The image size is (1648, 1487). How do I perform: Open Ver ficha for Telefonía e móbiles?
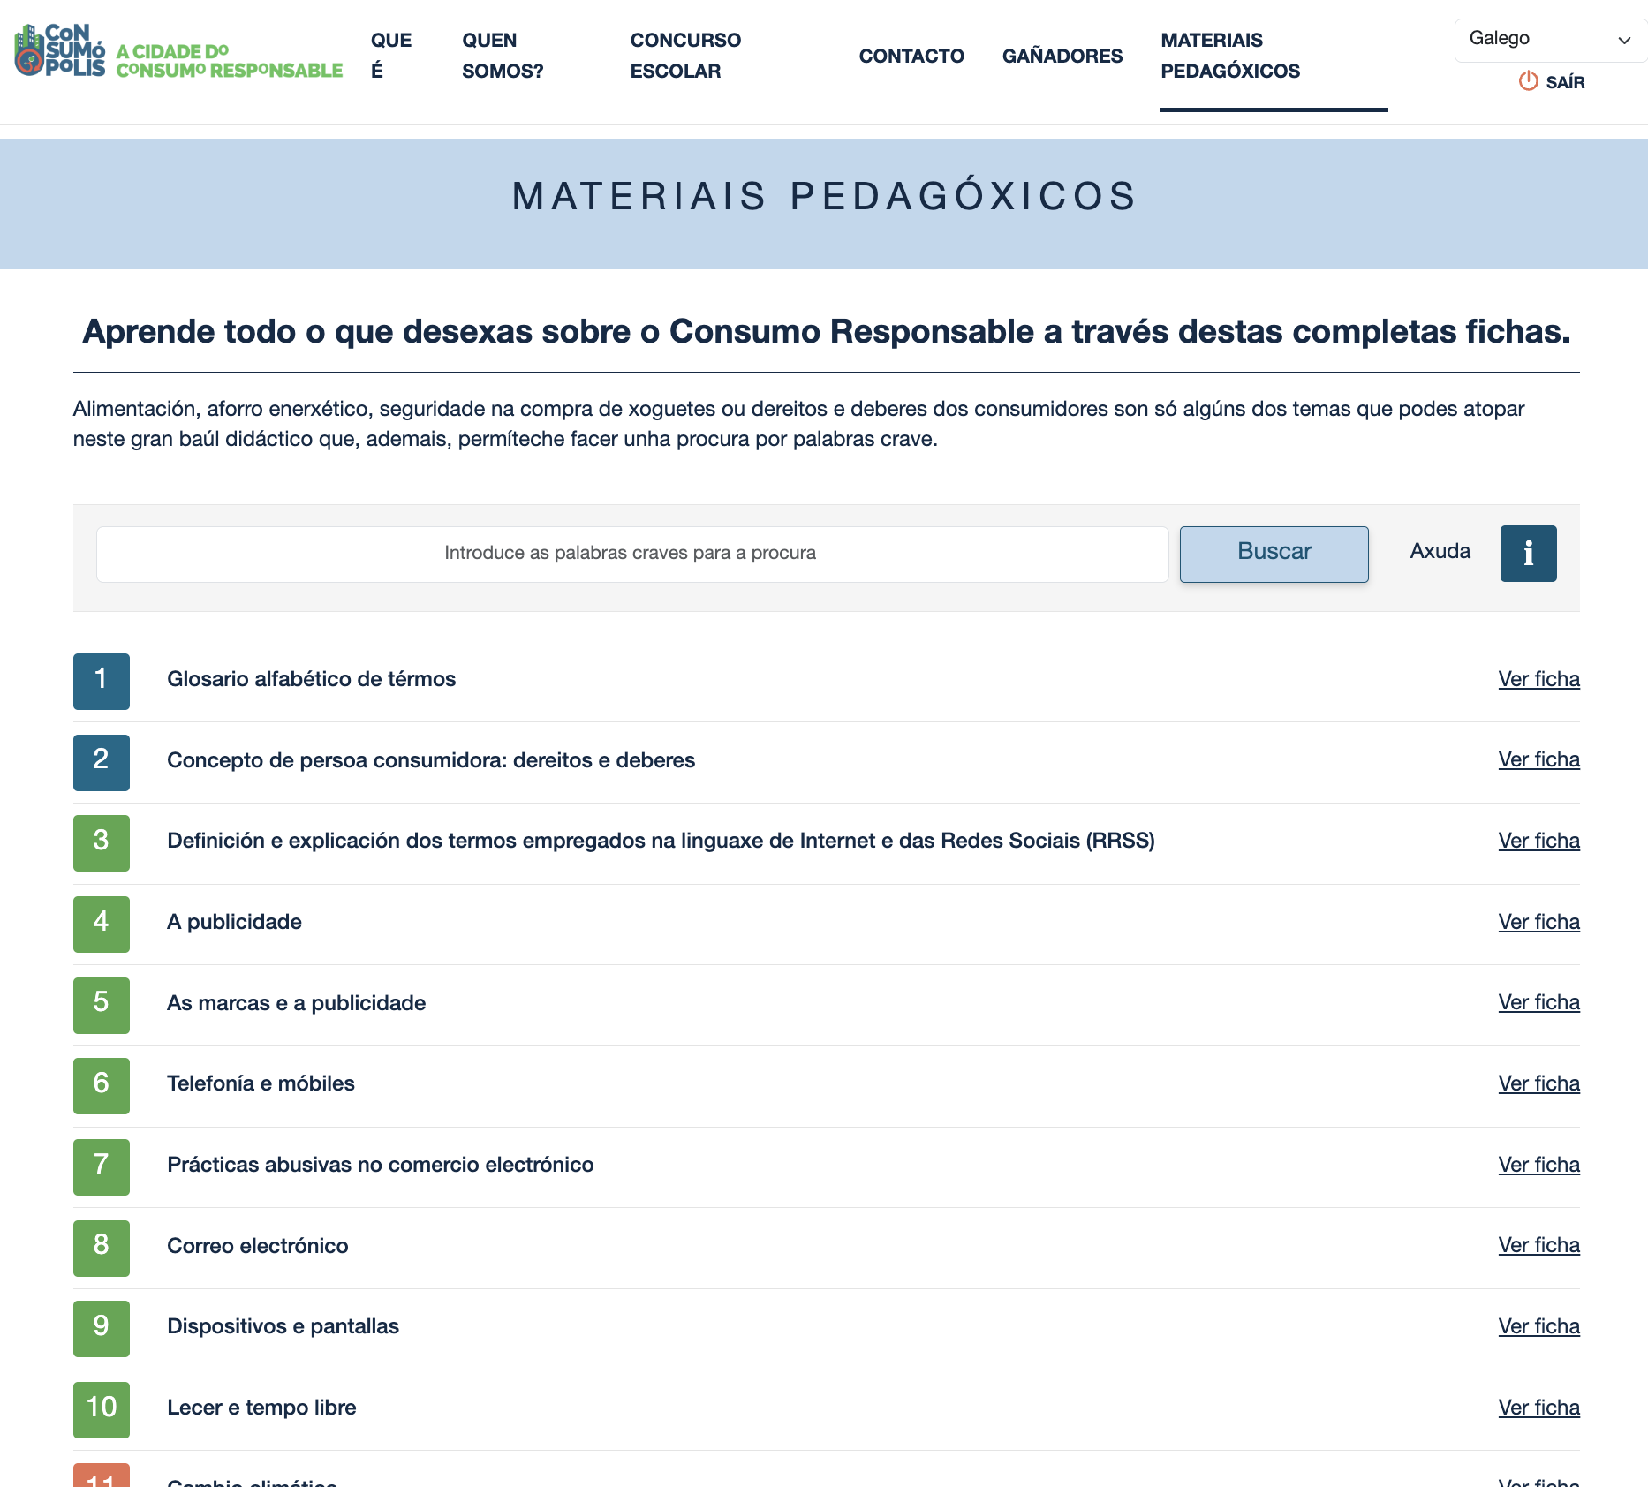[1538, 1083]
